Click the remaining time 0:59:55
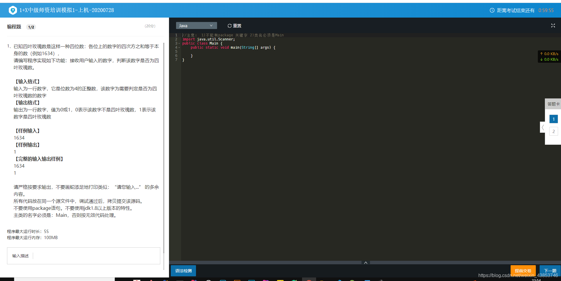Viewport: 561px width, 281px height. pyautogui.click(x=546, y=10)
